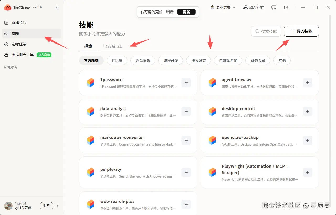This screenshot has width=336, height=215.
Task: Add the perplexity skill with plus
Action: [x=186, y=172]
